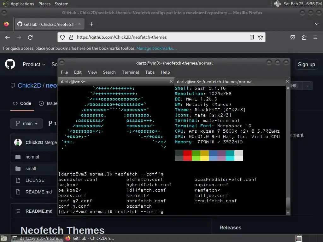The height and width of the screenshot is (242, 323).
Task: Go back with Firefox back arrow
Action: [8, 37]
